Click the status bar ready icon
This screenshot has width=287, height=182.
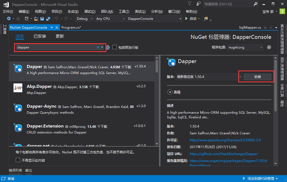(4, 178)
